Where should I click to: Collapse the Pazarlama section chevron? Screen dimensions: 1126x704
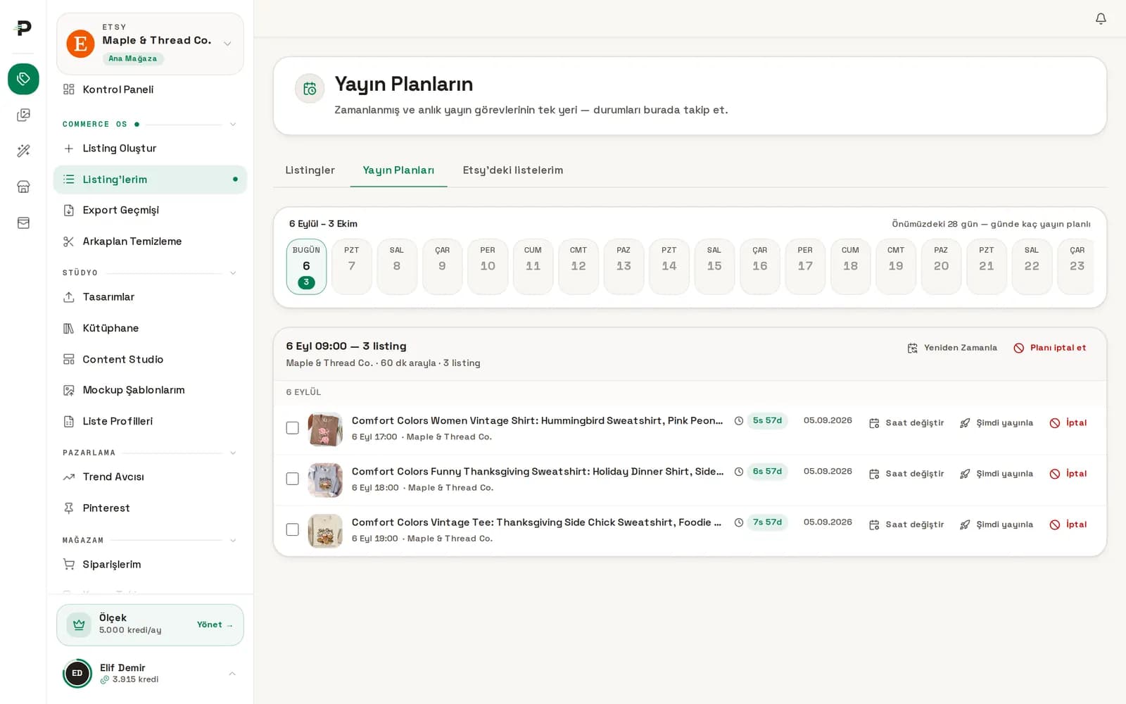[x=233, y=453]
